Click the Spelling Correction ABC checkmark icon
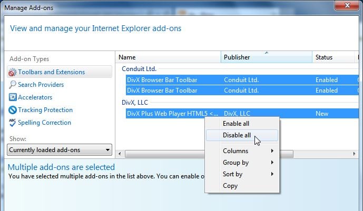The width and height of the screenshot is (363, 211). pyautogui.click(x=13, y=123)
